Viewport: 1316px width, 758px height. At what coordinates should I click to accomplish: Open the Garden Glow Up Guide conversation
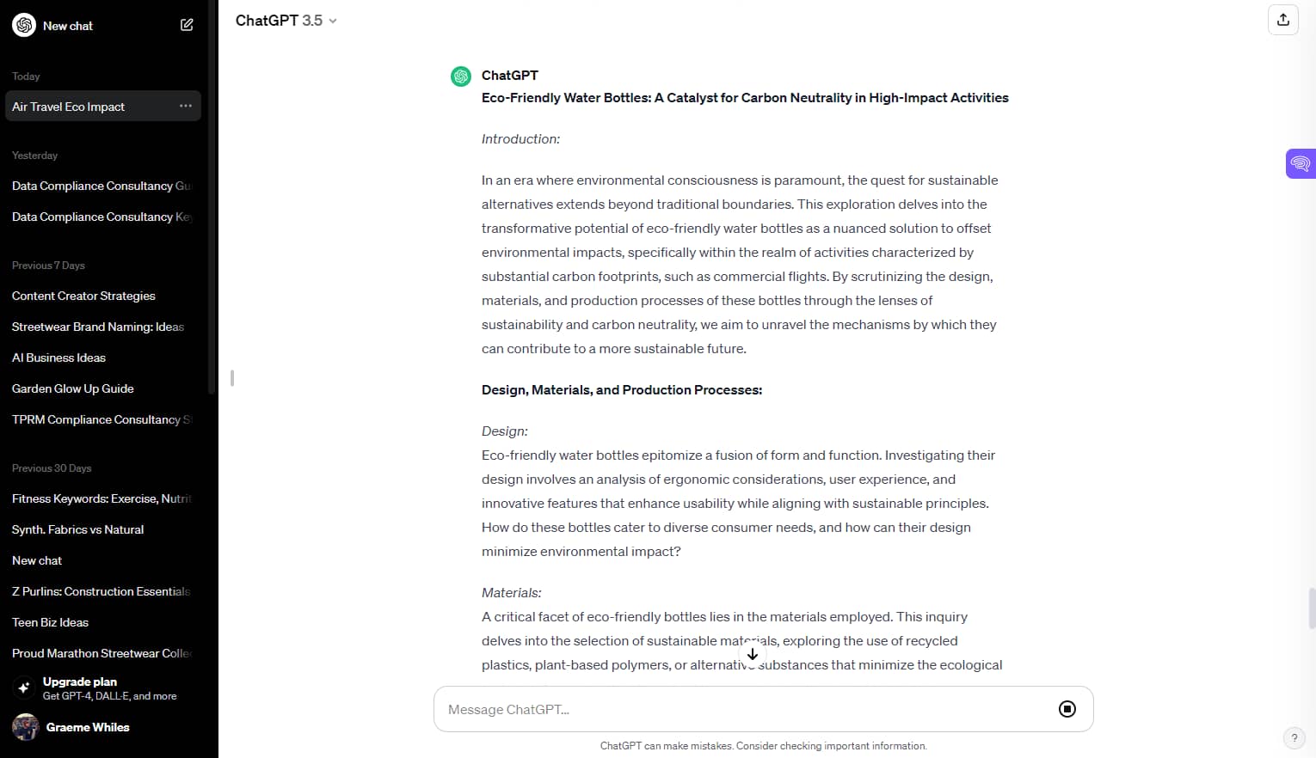click(x=72, y=388)
